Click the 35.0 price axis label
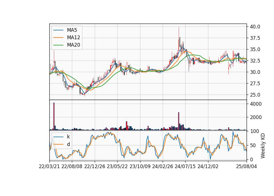This screenshot has height=196, width=274. (x=255, y=49)
